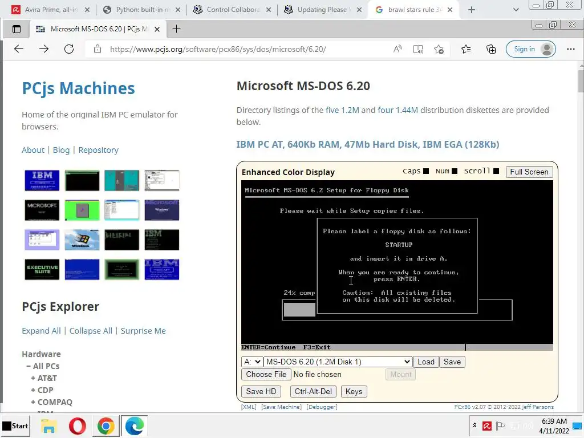Launch Opera from the taskbar

click(77, 425)
